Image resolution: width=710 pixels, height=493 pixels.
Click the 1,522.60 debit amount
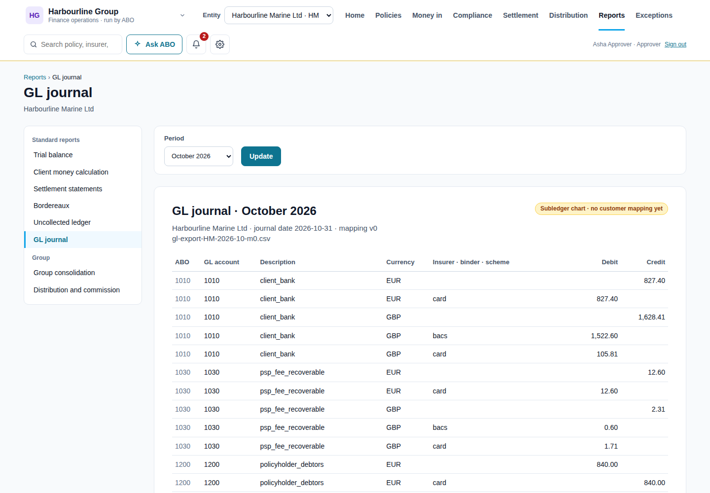pyautogui.click(x=604, y=336)
